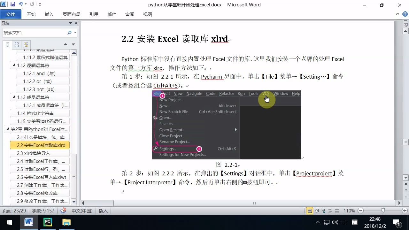Switch navigation pane to browse pages thumbnails
Screen dimensions: 409x230
tap(17, 45)
